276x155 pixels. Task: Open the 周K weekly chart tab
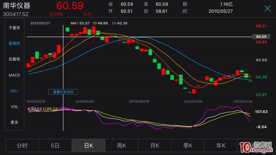click(x=121, y=146)
